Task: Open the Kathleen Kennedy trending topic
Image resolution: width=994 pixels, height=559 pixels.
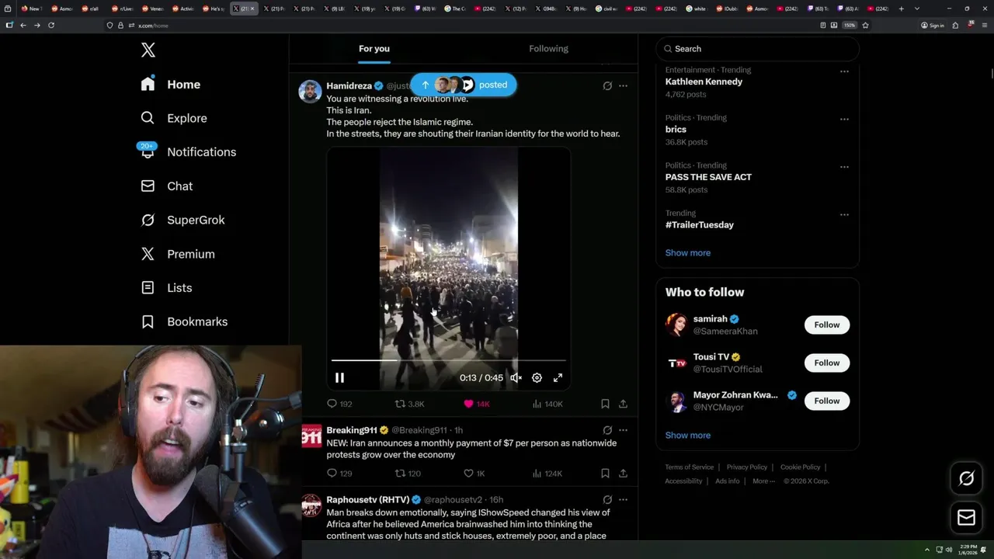Action: click(x=704, y=82)
